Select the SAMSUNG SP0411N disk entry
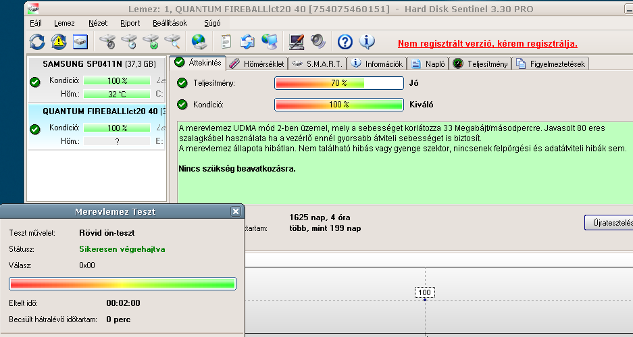633x337 pixels. tap(97, 80)
